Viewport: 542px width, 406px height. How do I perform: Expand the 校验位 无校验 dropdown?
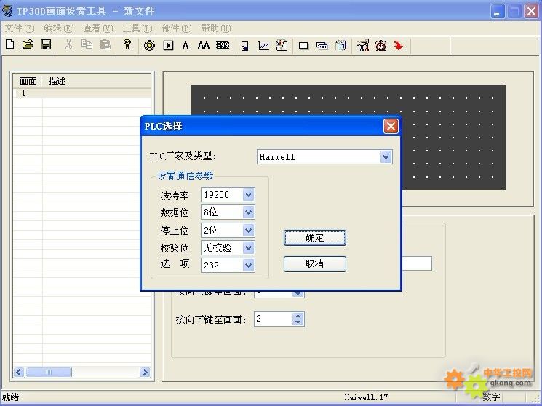click(248, 247)
